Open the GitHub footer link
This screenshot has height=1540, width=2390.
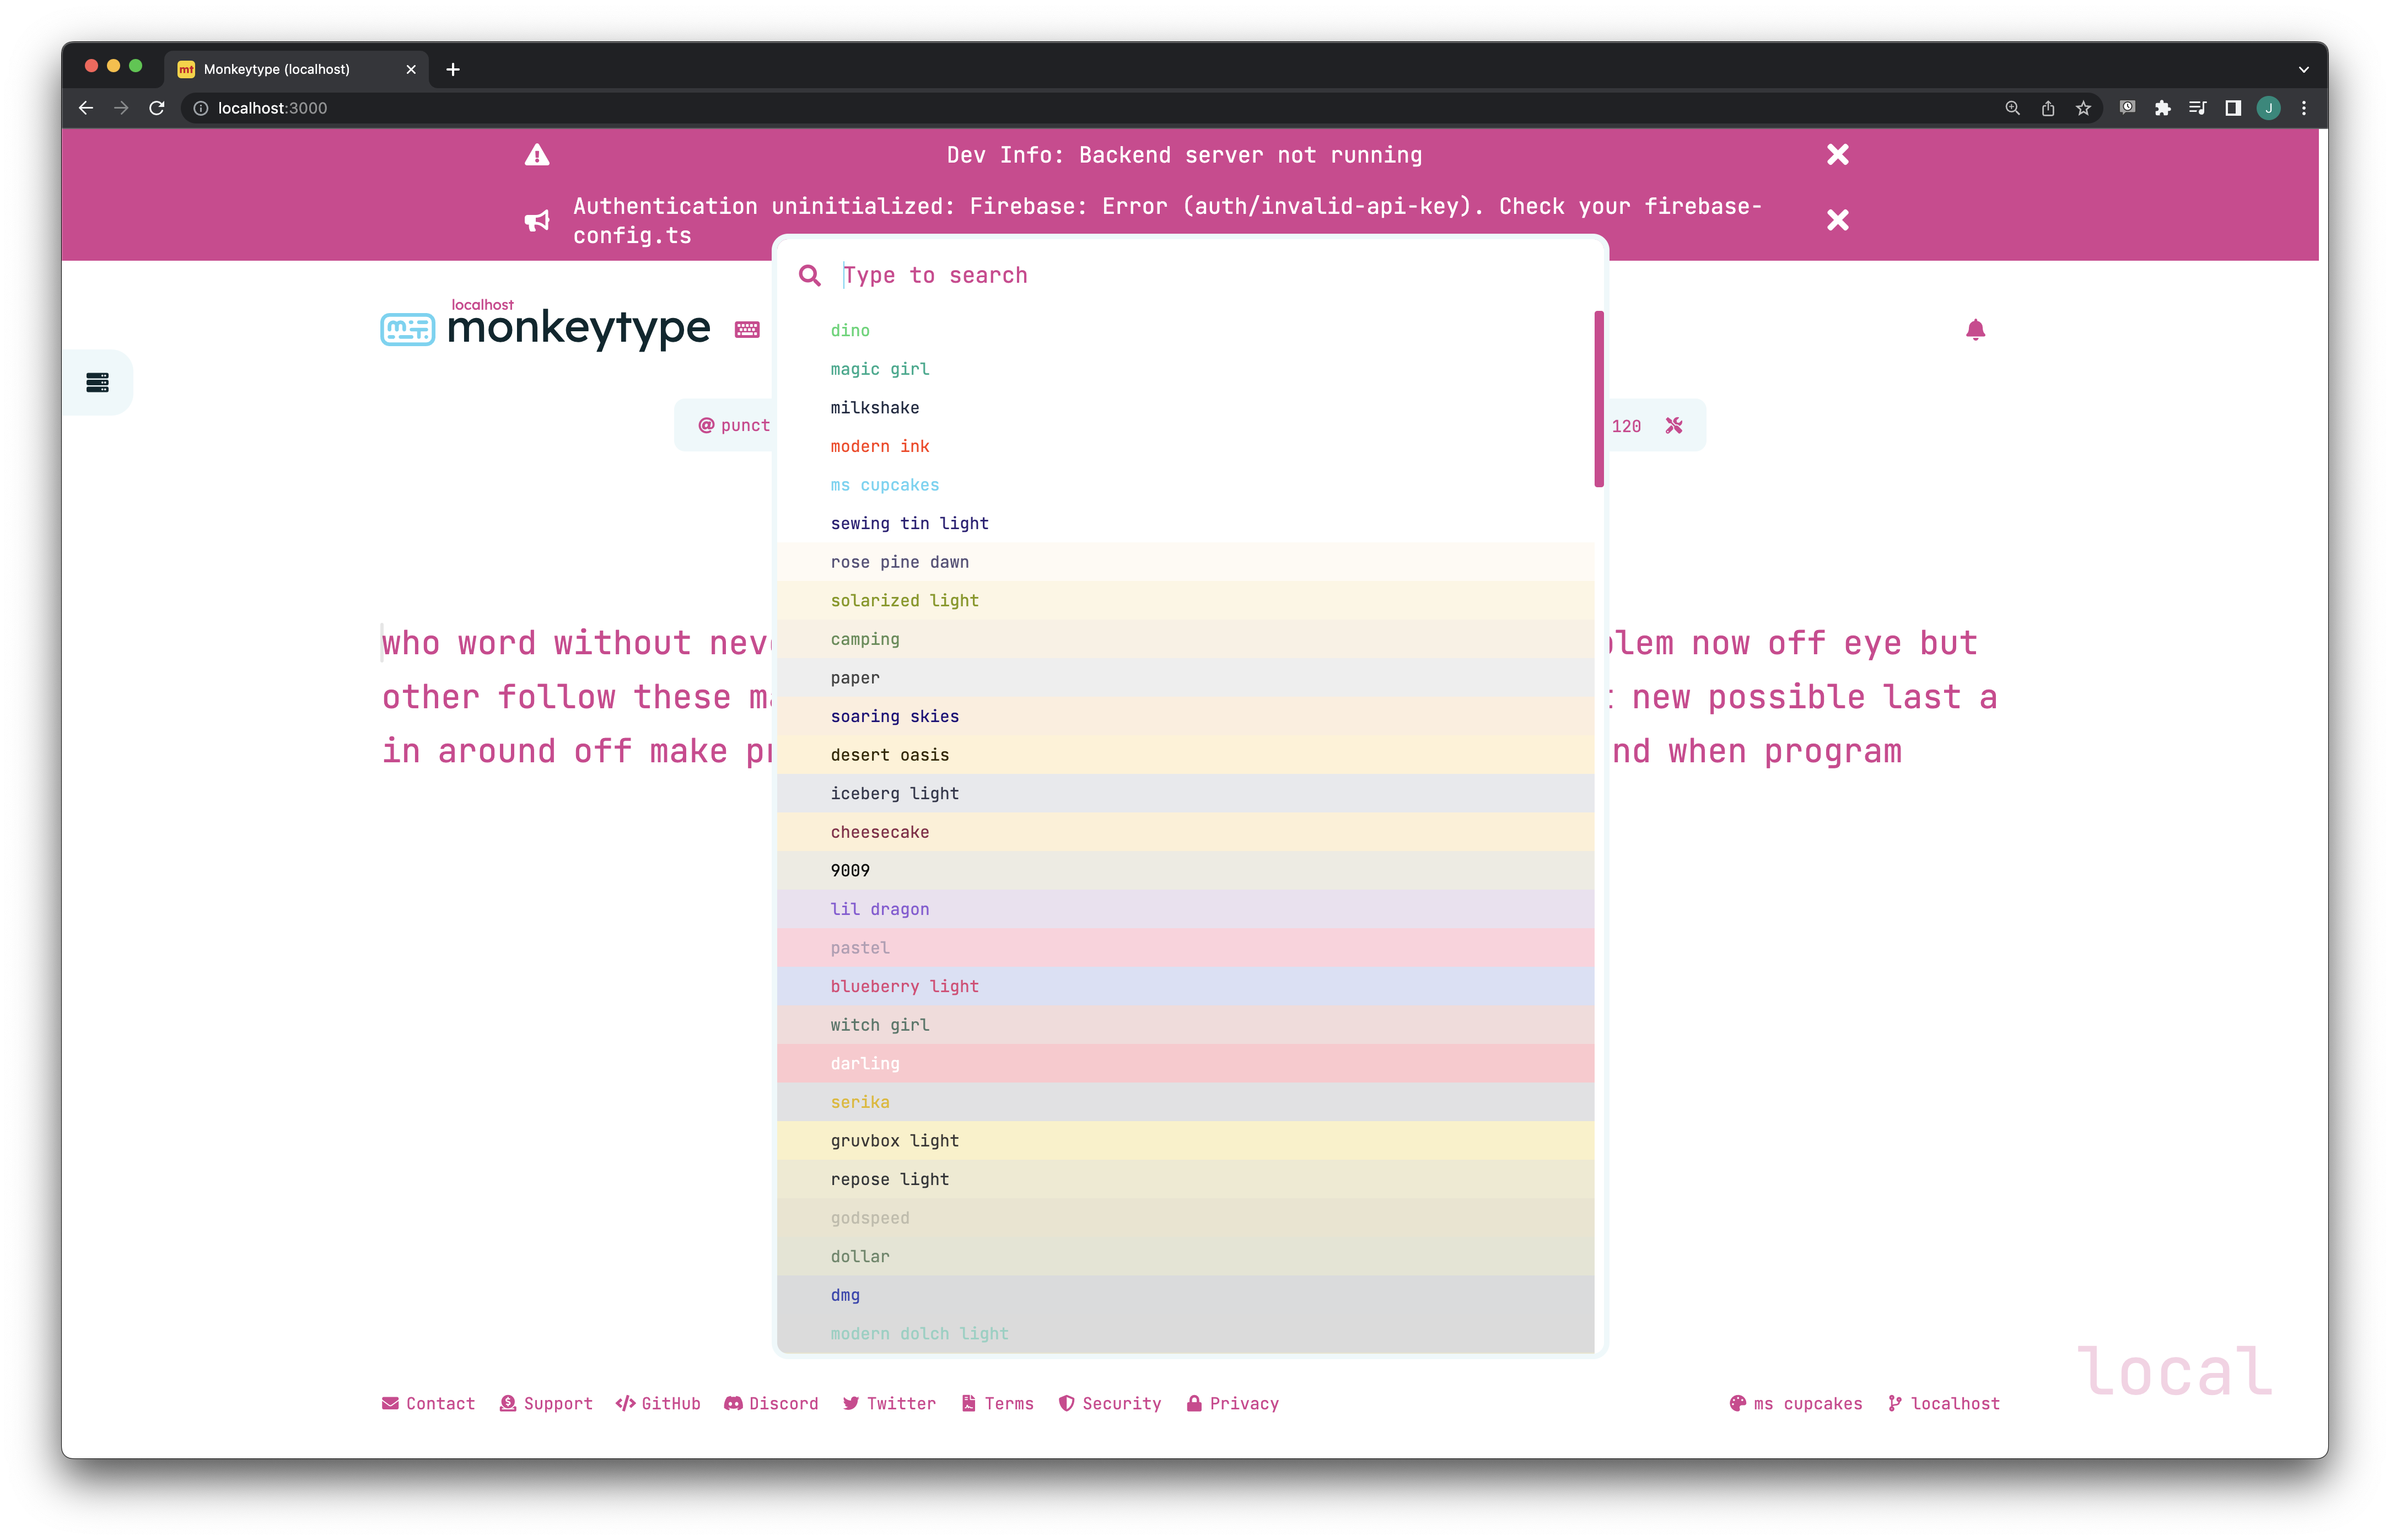click(x=658, y=1404)
